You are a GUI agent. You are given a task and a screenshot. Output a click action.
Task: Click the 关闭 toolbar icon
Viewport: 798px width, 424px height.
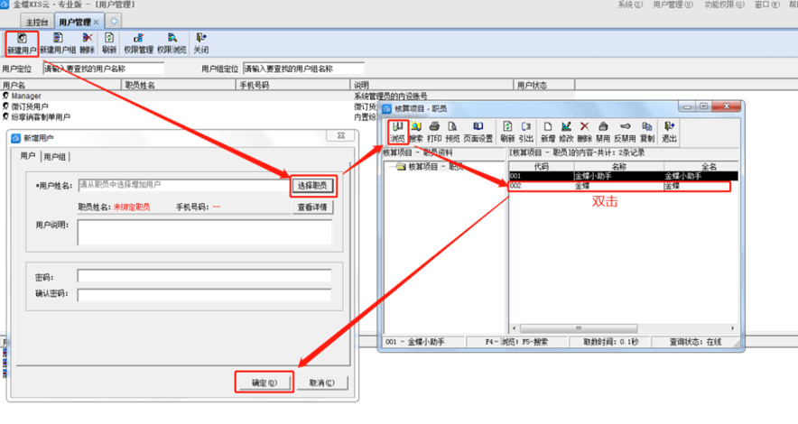201,43
